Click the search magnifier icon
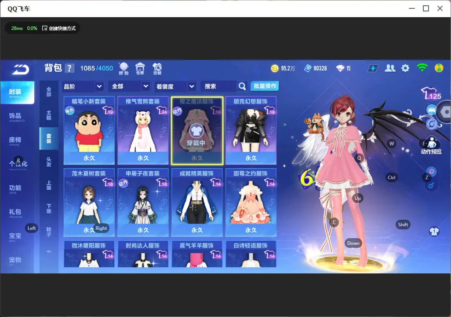 (242, 86)
